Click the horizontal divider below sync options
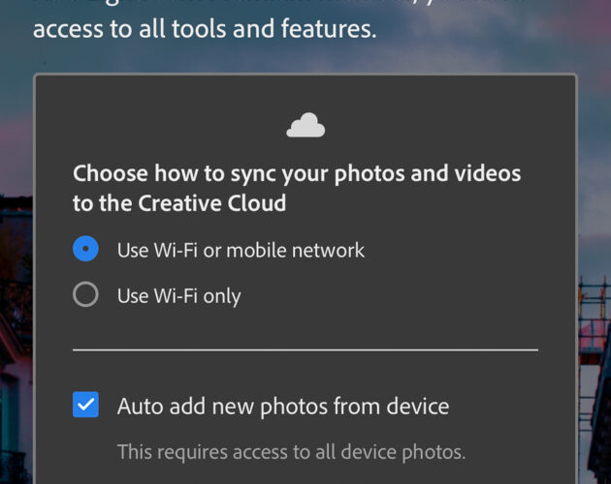The image size is (611, 484). click(x=305, y=350)
